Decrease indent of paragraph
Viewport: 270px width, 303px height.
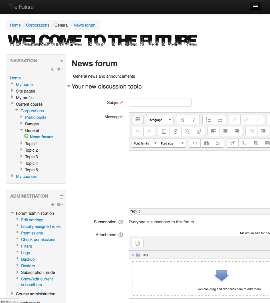[251, 132]
